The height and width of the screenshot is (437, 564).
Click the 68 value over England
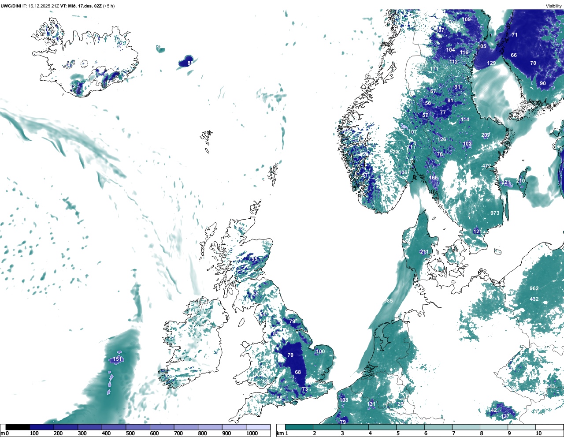(x=298, y=372)
